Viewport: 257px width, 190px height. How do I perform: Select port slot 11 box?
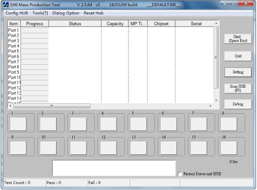point(78,148)
